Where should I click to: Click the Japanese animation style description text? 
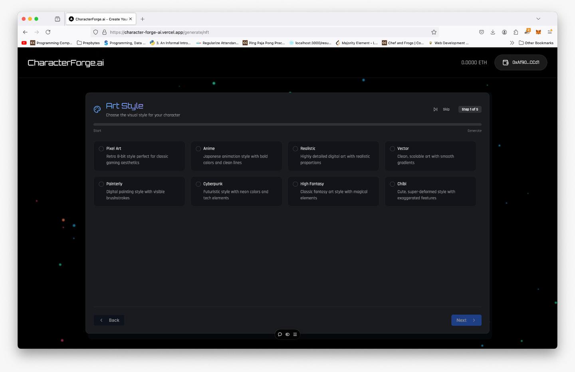pyautogui.click(x=236, y=160)
